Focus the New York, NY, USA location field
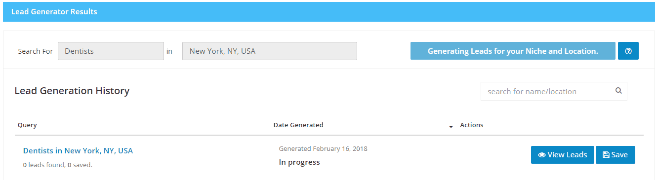This screenshot has width=657, height=180. click(x=270, y=51)
